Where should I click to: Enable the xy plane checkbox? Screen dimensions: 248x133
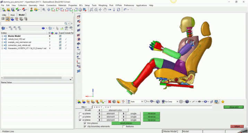click(80, 114)
